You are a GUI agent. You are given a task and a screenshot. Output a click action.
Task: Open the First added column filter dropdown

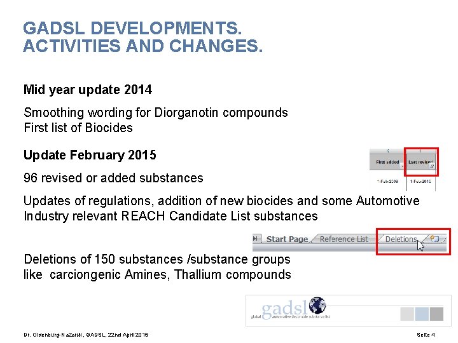click(x=402, y=166)
